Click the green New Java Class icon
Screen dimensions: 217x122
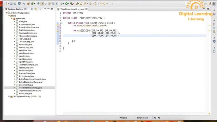(x=32, y=4)
